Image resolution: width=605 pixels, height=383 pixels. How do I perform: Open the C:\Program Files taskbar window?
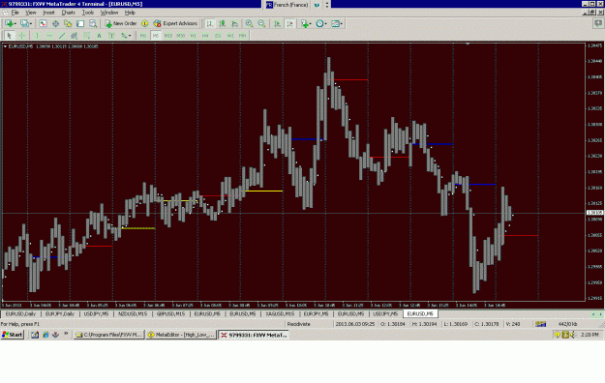(109, 335)
